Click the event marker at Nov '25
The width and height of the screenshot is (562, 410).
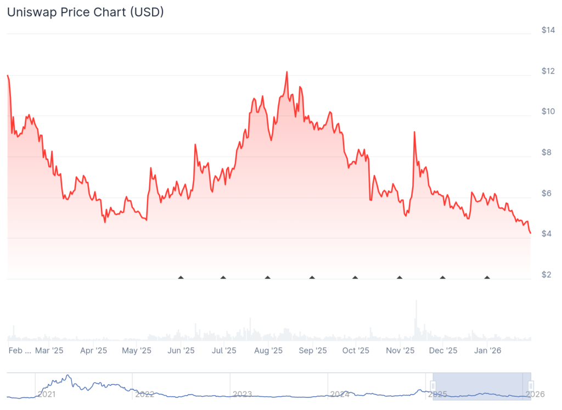click(400, 277)
